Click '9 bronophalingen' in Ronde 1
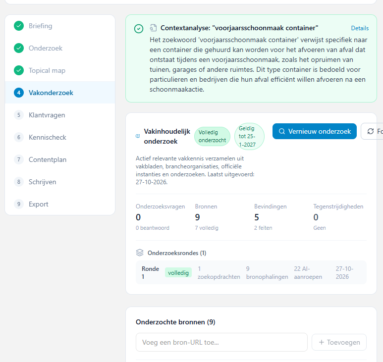The width and height of the screenshot is (383, 362). click(267, 273)
